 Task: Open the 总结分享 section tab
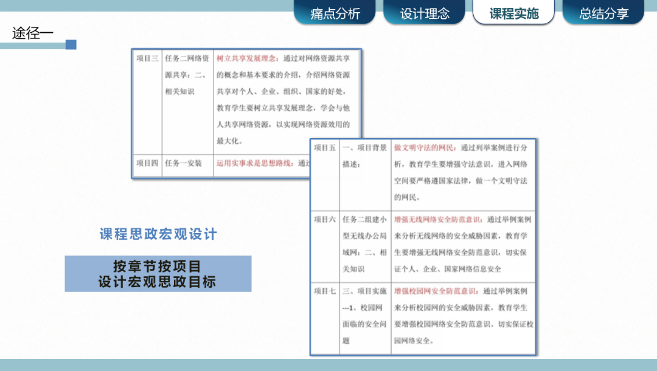(603, 12)
